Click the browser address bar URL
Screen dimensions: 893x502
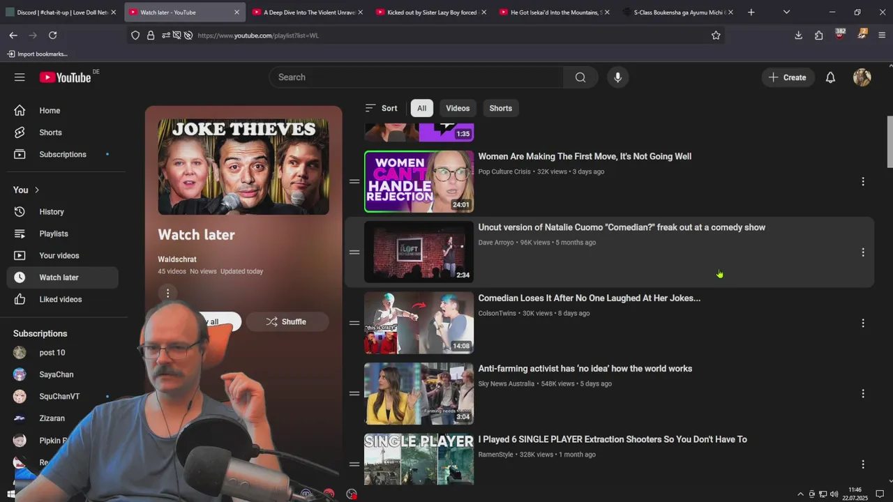(258, 36)
